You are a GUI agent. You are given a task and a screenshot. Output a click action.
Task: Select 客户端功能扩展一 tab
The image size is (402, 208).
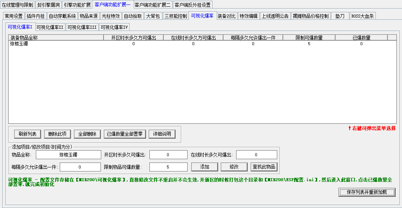pos(113,4)
